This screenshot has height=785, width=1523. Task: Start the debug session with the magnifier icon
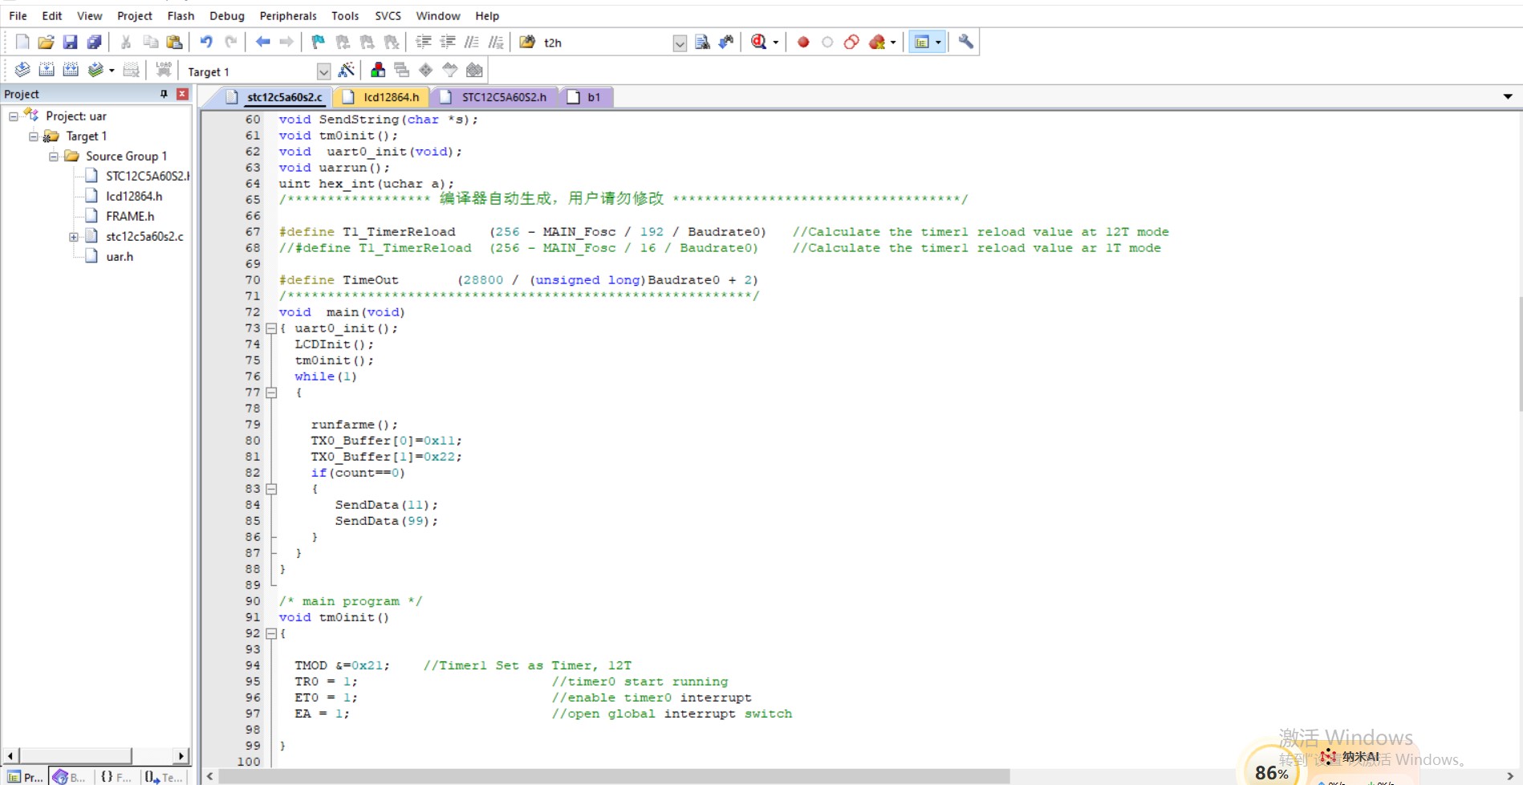coord(758,42)
